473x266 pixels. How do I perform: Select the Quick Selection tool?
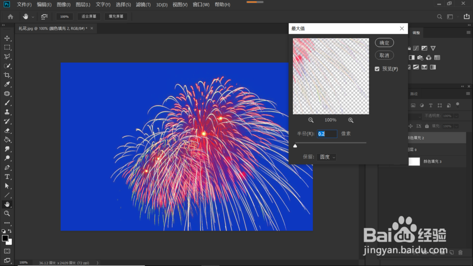7,66
